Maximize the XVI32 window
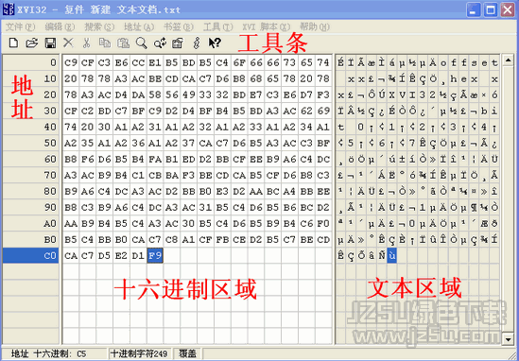519x361 pixels. (x=491, y=10)
